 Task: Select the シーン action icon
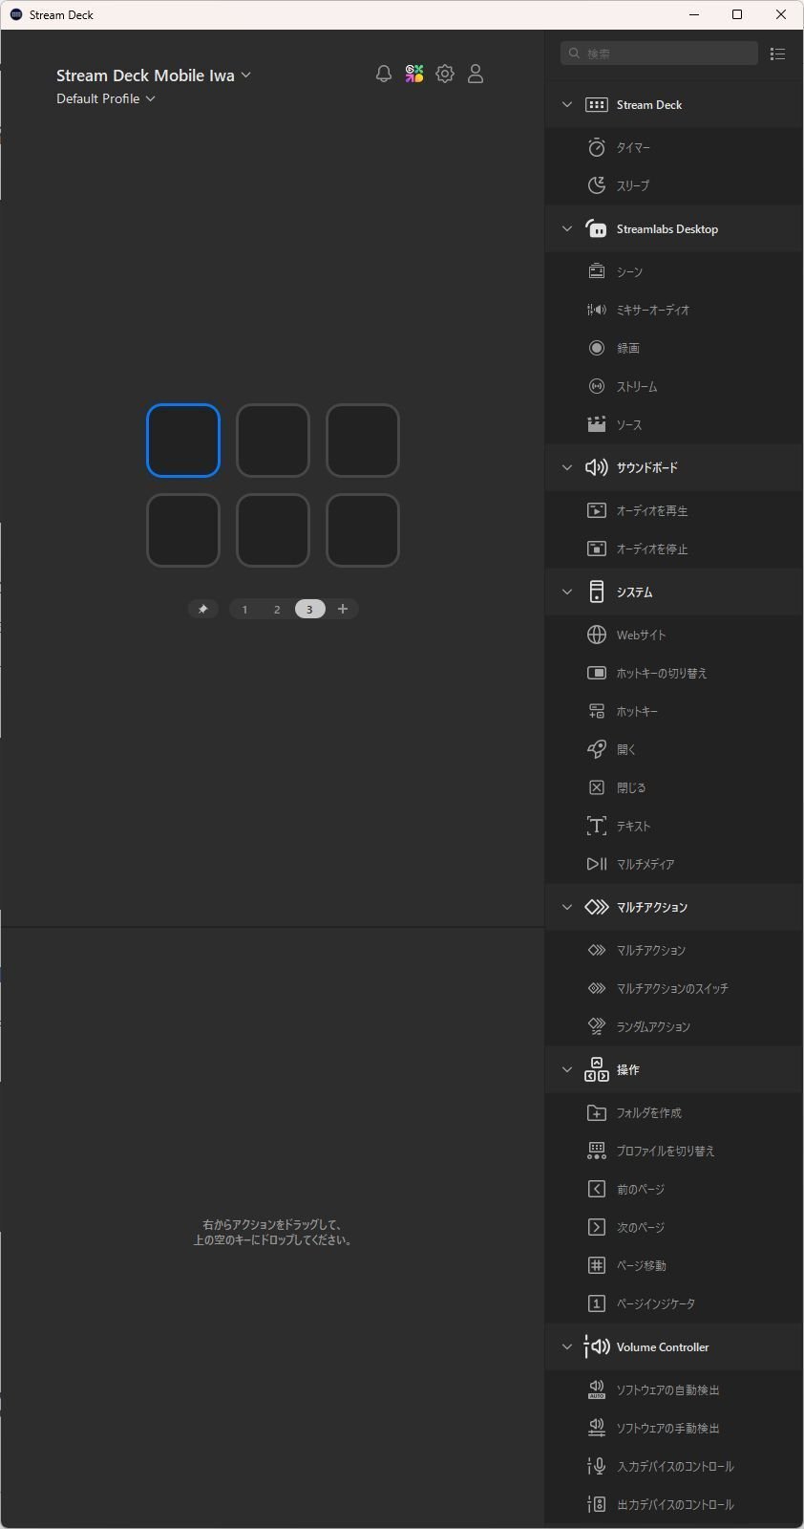coord(597,271)
